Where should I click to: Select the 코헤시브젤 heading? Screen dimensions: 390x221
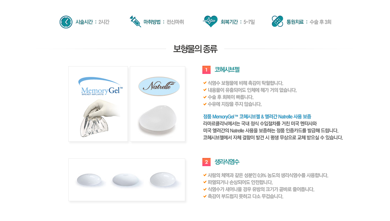(x=227, y=70)
